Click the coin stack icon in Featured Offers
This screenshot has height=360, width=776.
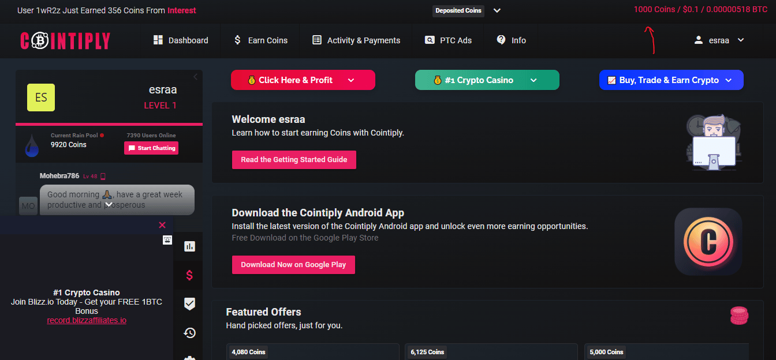tap(739, 316)
